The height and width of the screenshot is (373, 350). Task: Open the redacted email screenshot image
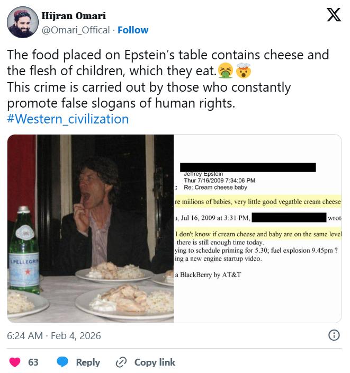(258, 228)
